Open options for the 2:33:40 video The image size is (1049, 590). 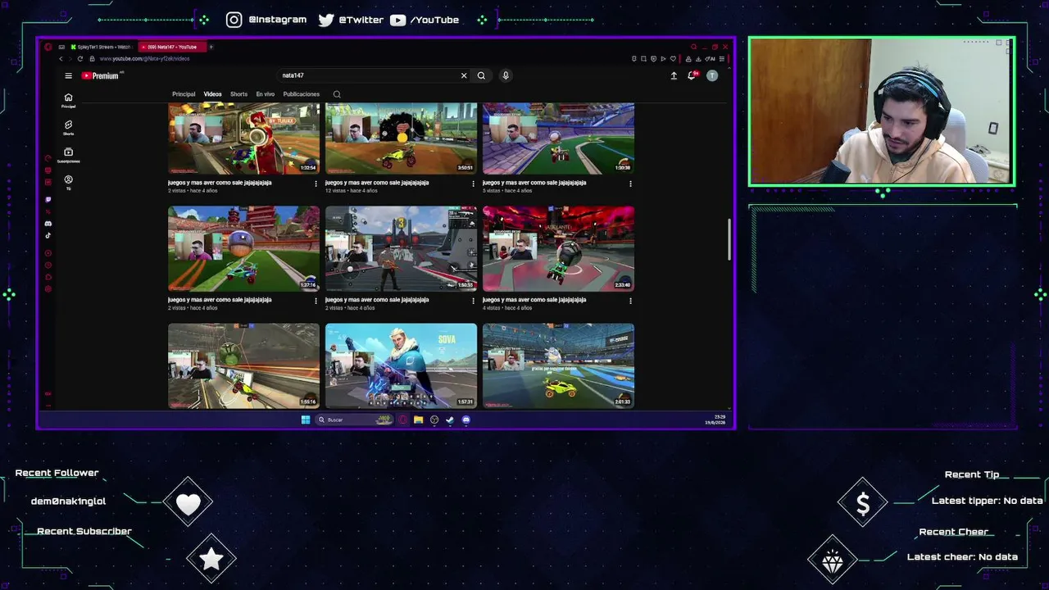[x=630, y=301]
